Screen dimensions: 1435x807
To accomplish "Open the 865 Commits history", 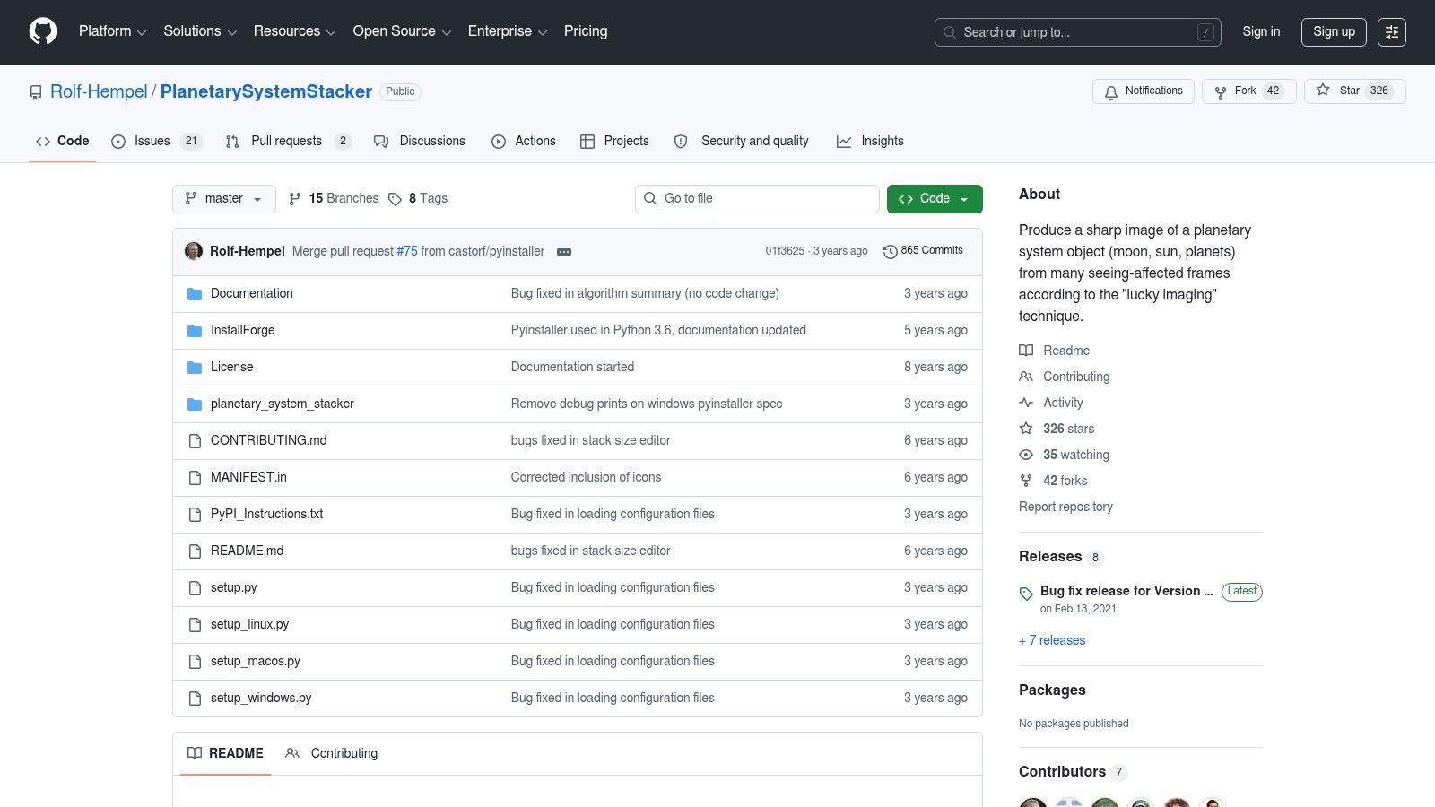I will pos(923,251).
